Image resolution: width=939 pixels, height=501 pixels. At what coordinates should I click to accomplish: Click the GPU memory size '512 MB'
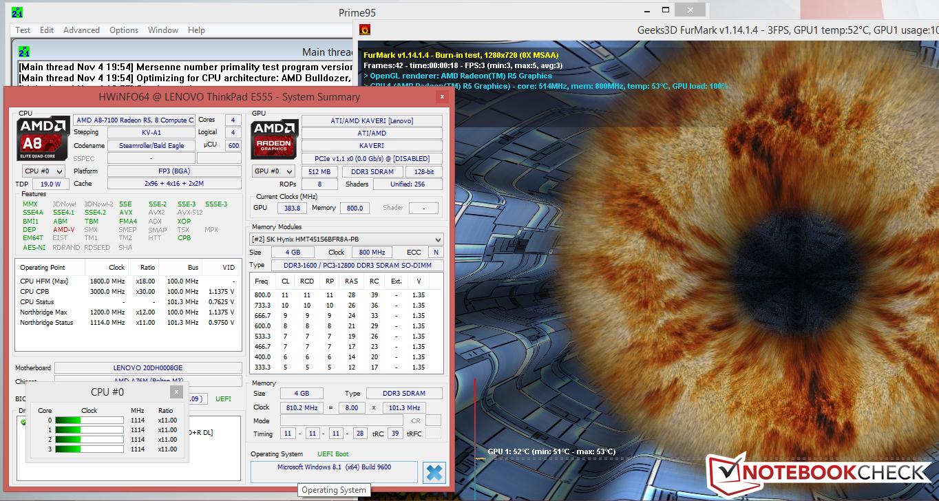(x=319, y=171)
